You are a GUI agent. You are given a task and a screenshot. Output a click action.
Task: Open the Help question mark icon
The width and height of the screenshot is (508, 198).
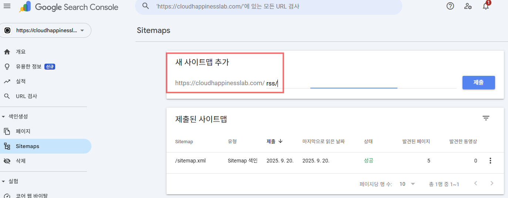pos(450,6)
